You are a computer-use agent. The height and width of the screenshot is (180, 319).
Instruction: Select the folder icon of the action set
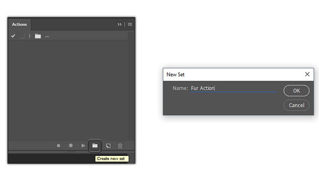click(x=38, y=36)
